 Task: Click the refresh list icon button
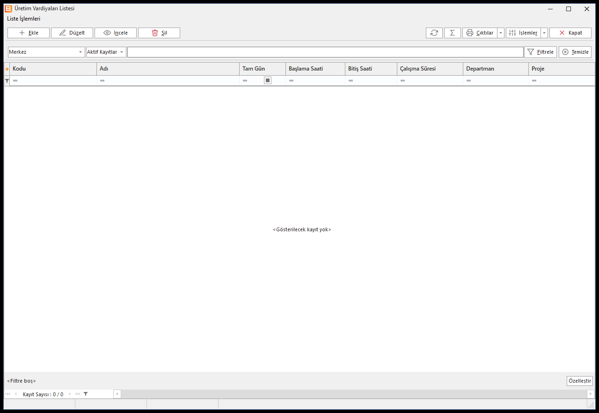(x=434, y=33)
